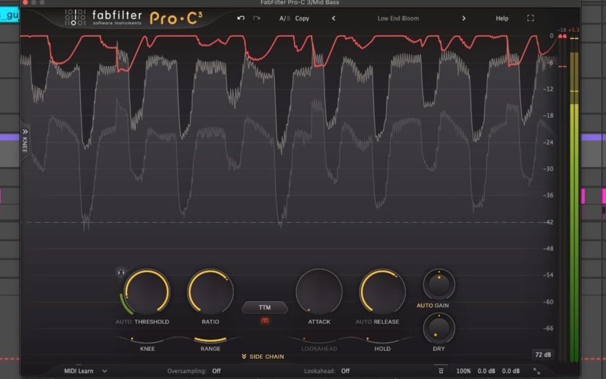Enable AUTO threshold mode
This screenshot has height=379, width=606.
pyautogui.click(x=124, y=322)
